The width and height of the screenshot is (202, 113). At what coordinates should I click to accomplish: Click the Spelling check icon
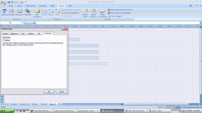4,12
